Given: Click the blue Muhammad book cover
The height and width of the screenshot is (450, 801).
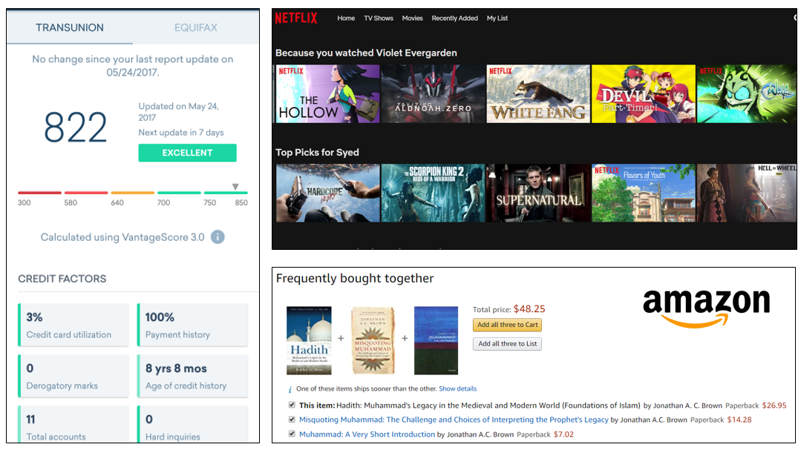Looking at the screenshot, I should click(437, 340).
